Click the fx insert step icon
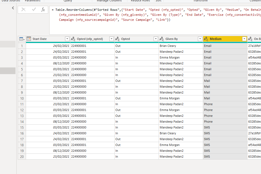Image resolution: width=261 pixels, height=174 pixels. [x=43, y=9]
